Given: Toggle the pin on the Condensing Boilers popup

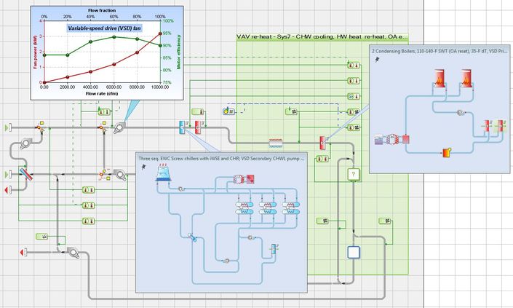Looking at the screenshot, I should [377, 60].
